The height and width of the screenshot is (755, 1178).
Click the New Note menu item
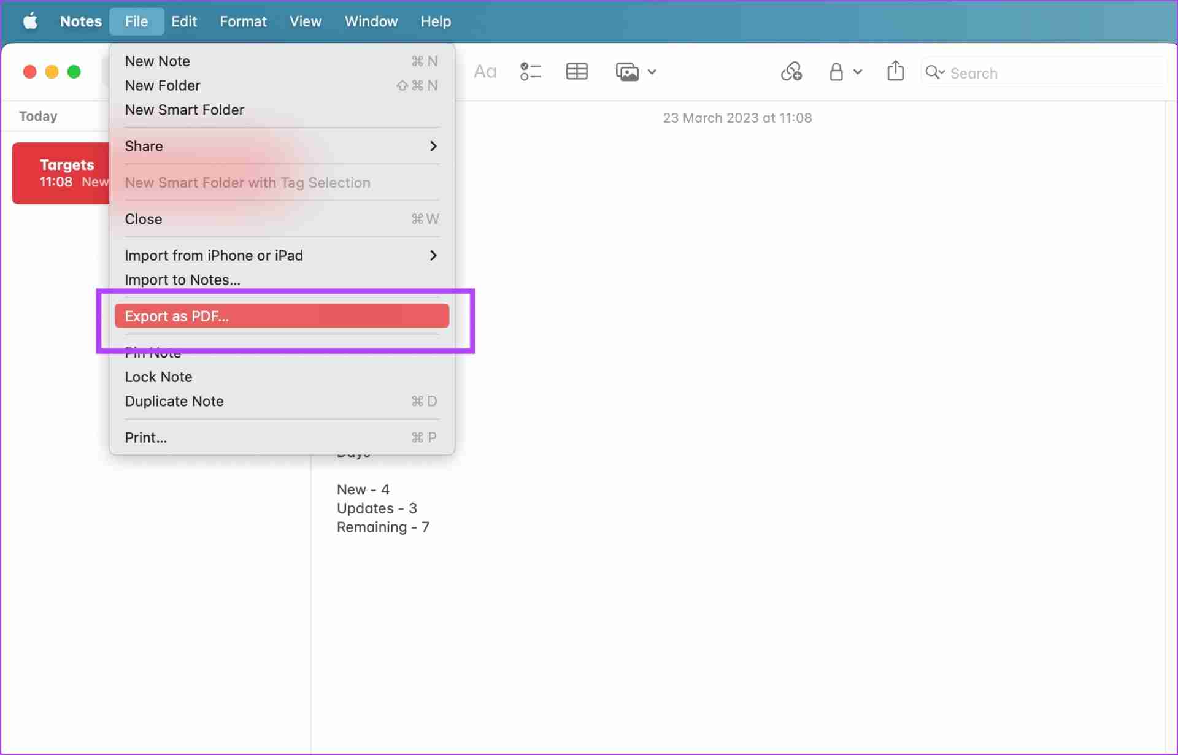(x=157, y=61)
